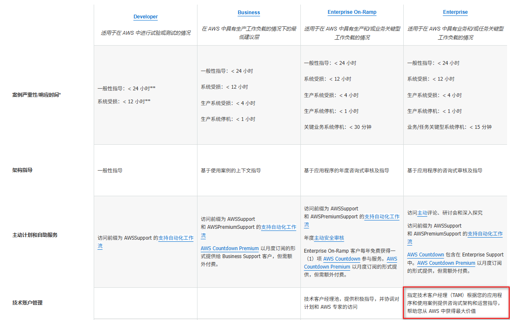Click Enterprise On-Ramp 客户每年免费获得一 text

click(x=350, y=251)
